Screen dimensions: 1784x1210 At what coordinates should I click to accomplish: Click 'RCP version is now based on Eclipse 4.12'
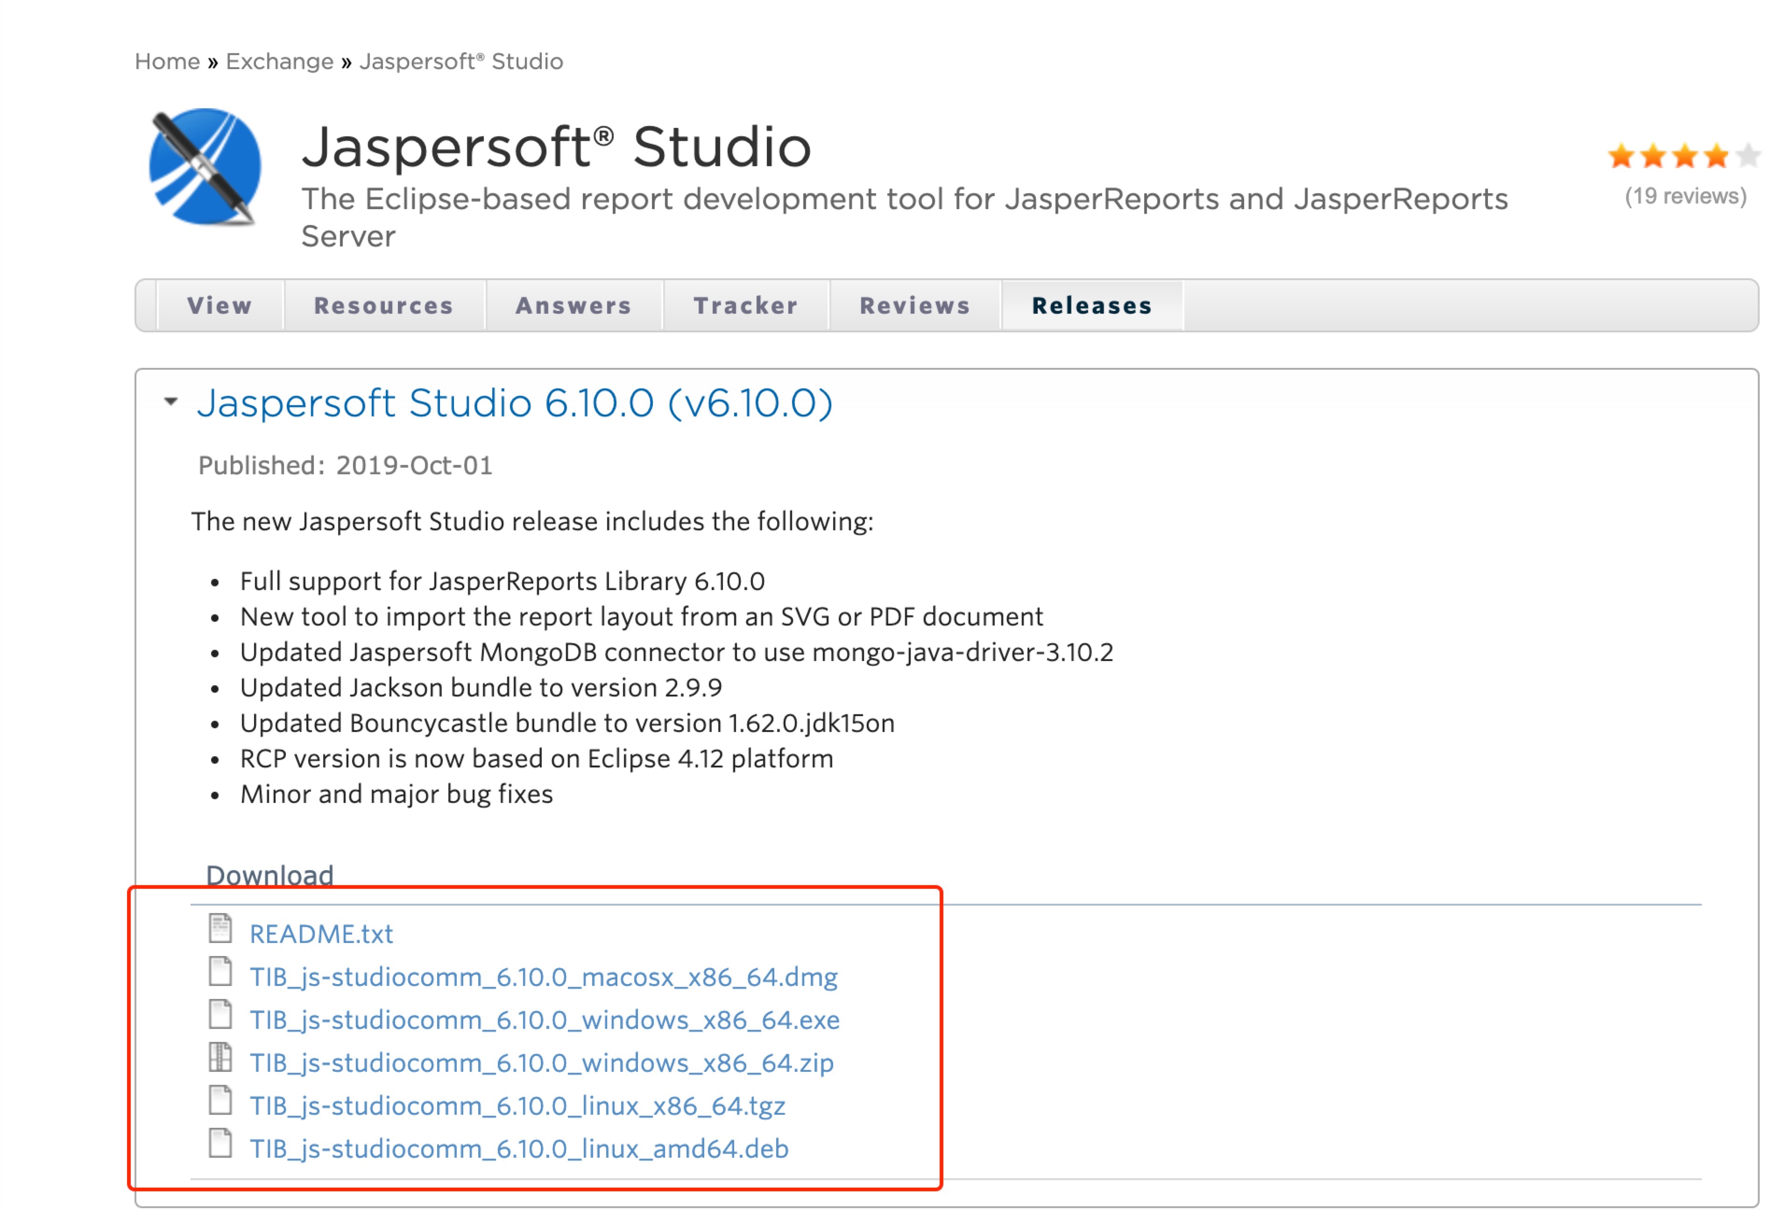(537, 758)
